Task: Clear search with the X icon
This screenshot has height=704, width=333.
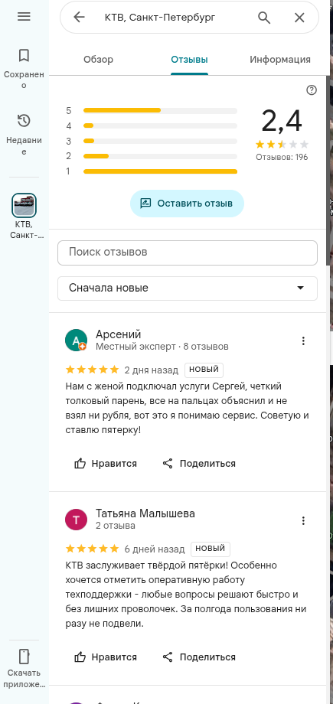Action: point(299,18)
